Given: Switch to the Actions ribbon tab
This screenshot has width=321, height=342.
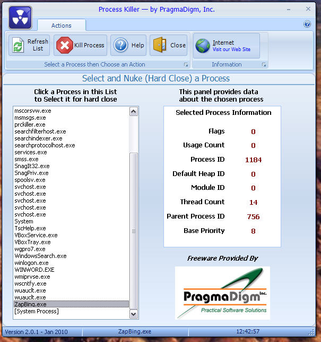Looking at the screenshot, I should tap(62, 26).
